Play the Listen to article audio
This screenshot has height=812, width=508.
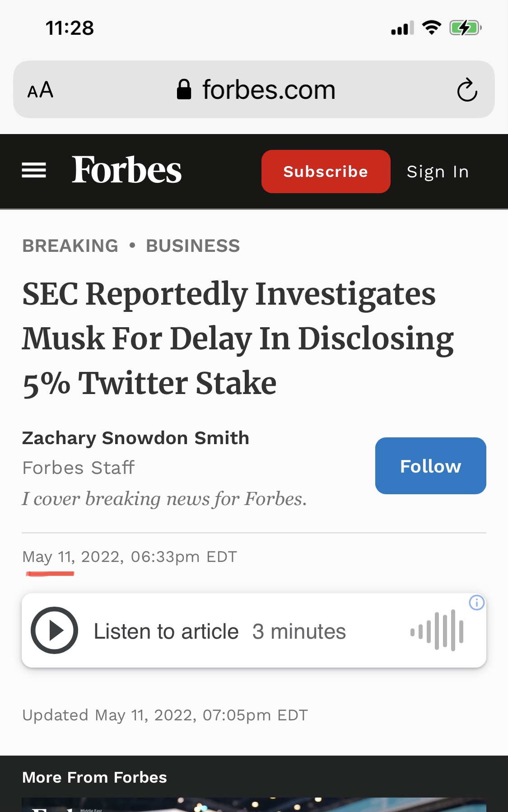tap(55, 631)
